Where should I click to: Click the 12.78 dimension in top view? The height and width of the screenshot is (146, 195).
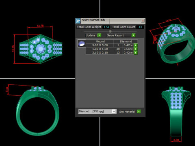tap(40, 26)
